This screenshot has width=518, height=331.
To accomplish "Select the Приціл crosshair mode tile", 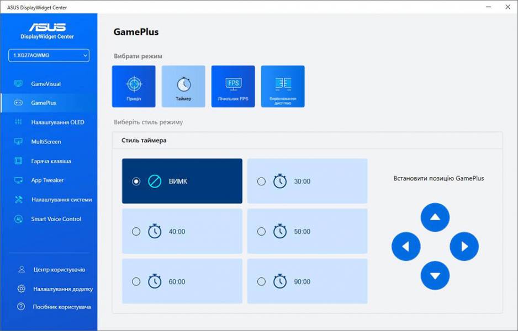I will point(134,87).
